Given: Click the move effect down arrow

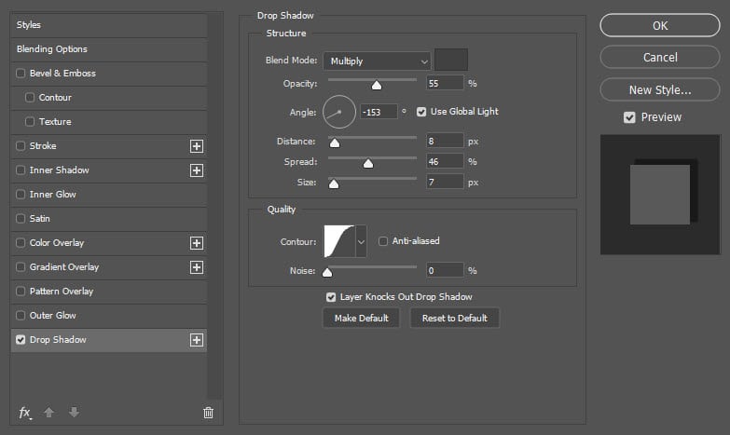Looking at the screenshot, I should click(x=74, y=413).
